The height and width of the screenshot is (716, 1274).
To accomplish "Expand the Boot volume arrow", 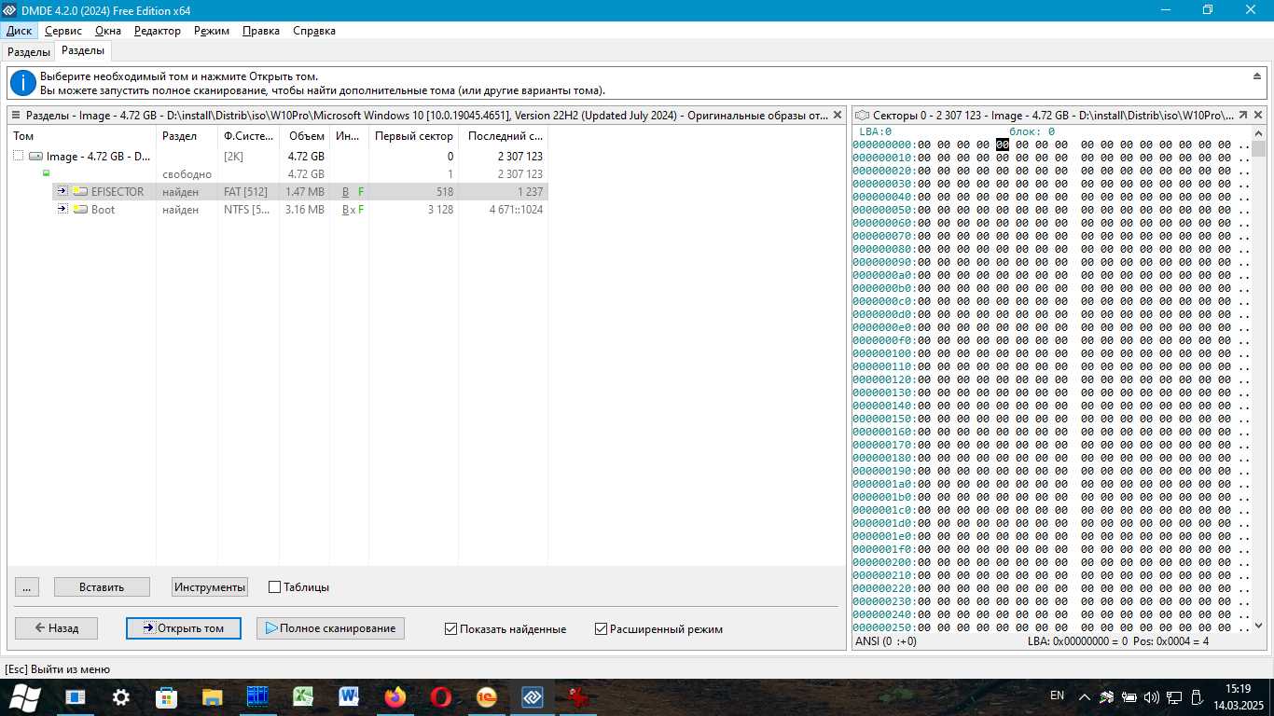I will click(x=62, y=210).
